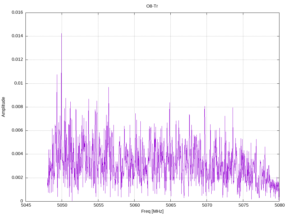Select the 0.006 y-axis tick label
Image resolution: width=287 pixels, height=215 pixels.
[x=17, y=130]
